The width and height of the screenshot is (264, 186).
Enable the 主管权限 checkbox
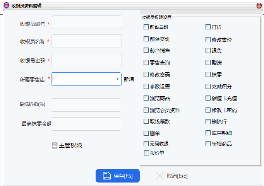tap(55, 145)
